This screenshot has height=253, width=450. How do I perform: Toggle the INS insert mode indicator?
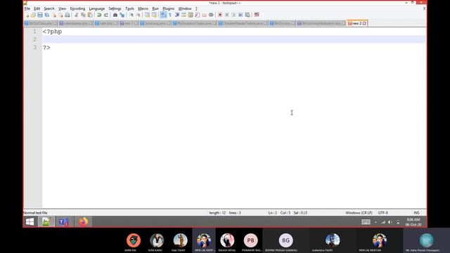coord(416,213)
